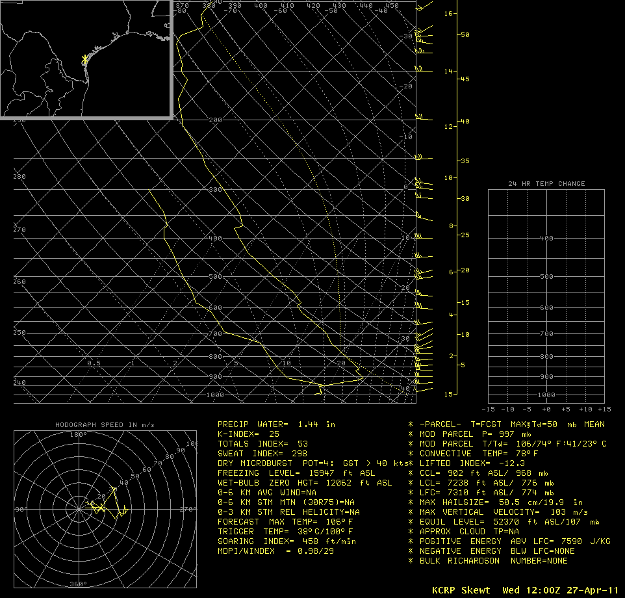The width and height of the screenshot is (625, 598).
Task: Select the "+15" tick on temp change axis
Action: pyautogui.click(x=605, y=409)
